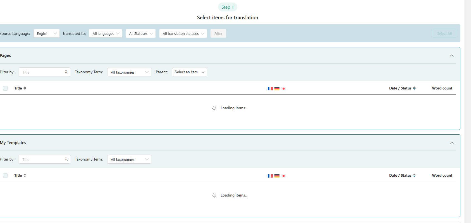Collapse the My Templates section
The image size is (471, 223).
click(451, 143)
